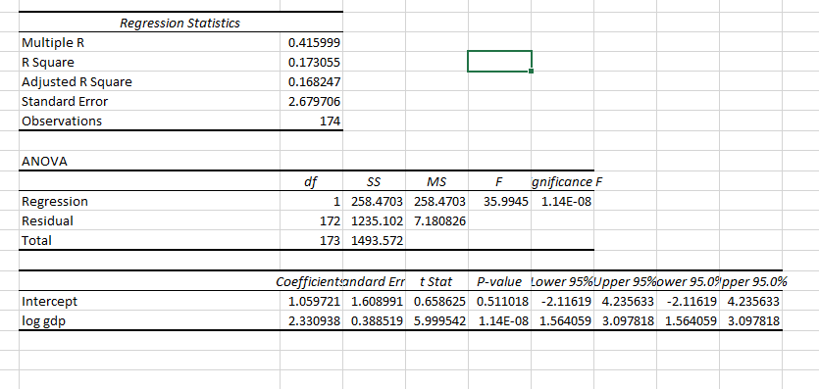Click the Lower 95.0% column header
Viewport: 819px width, 389px height.
tap(688, 282)
